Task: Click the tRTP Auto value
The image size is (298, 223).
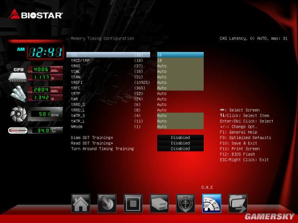Action: click(x=162, y=94)
